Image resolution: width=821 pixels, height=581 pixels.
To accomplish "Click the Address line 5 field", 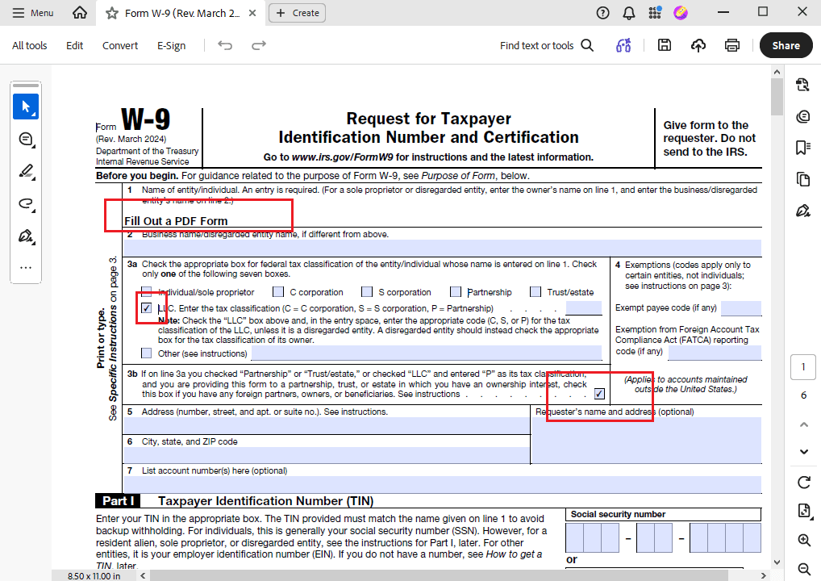I will coord(327,425).
